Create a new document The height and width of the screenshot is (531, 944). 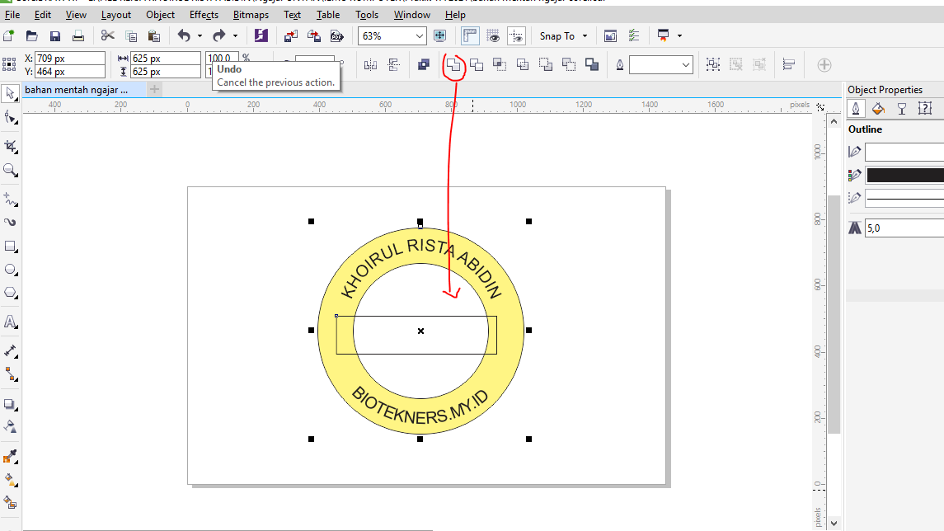tap(9, 36)
